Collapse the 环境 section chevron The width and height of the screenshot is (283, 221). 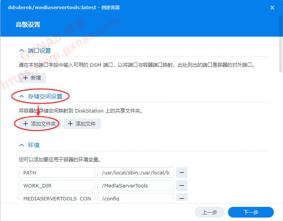[x=22, y=145]
